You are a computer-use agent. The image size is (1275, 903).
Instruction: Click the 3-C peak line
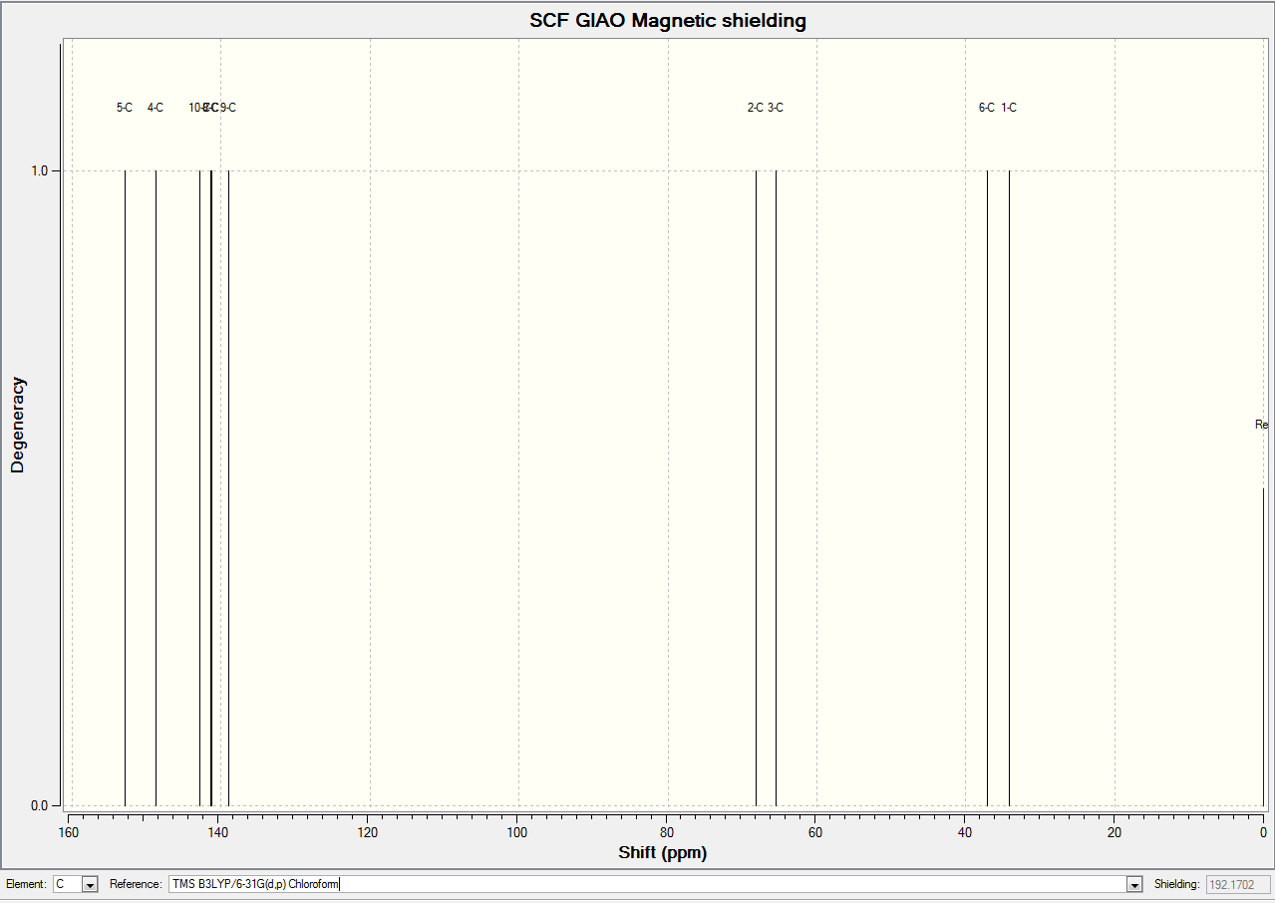point(776,488)
